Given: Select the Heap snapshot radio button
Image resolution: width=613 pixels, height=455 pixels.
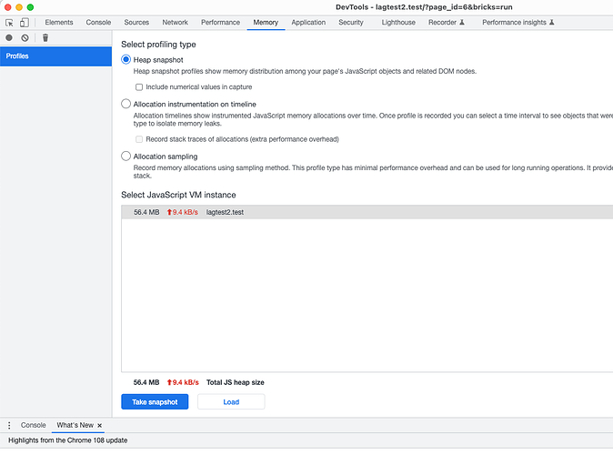Looking at the screenshot, I should click(x=126, y=59).
